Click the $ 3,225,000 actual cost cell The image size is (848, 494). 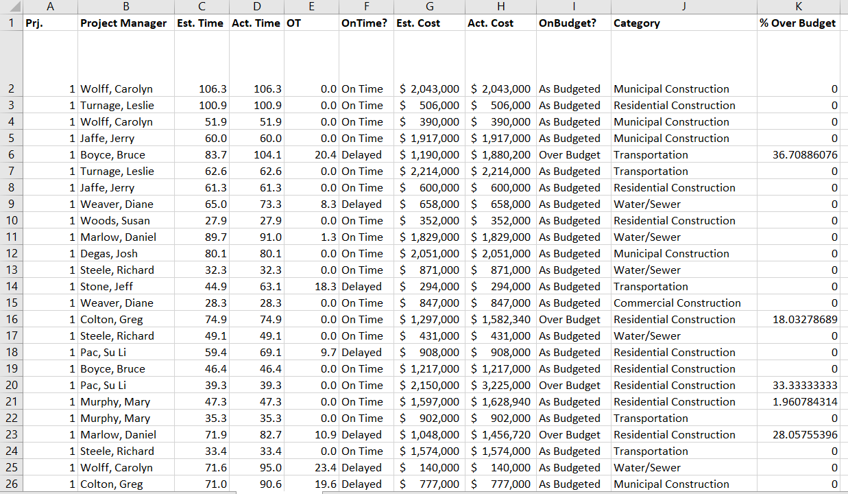(x=500, y=385)
